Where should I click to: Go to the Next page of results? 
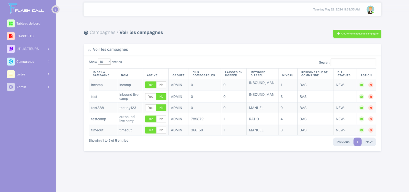point(369,142)
